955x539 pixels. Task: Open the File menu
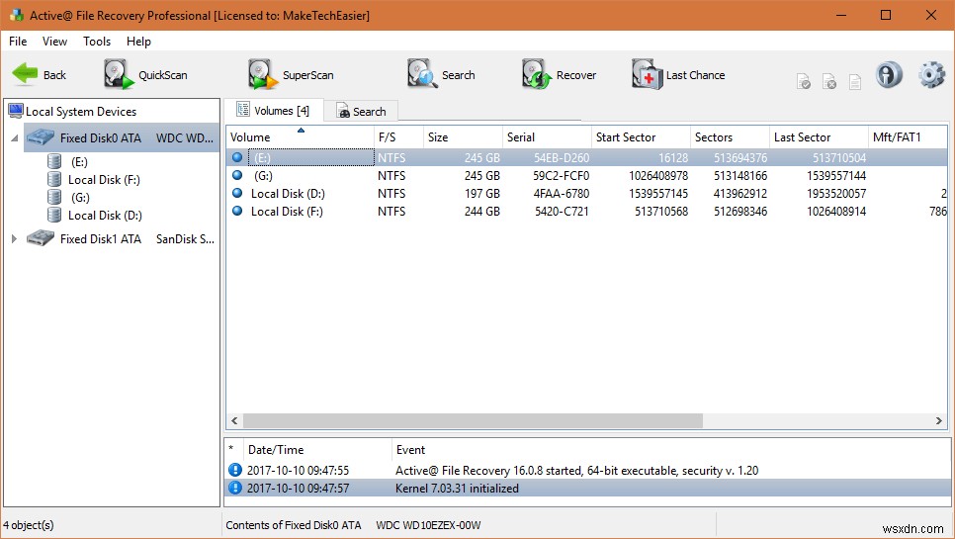[18, 41]
